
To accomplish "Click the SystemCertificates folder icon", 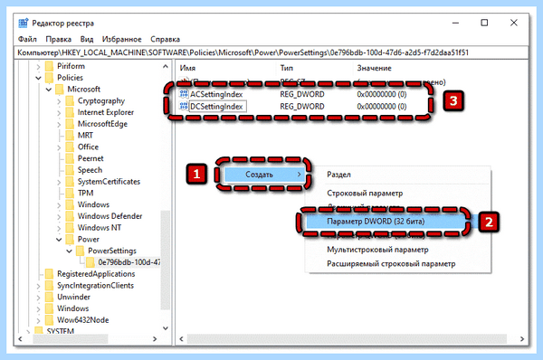I will coord(70,182).
